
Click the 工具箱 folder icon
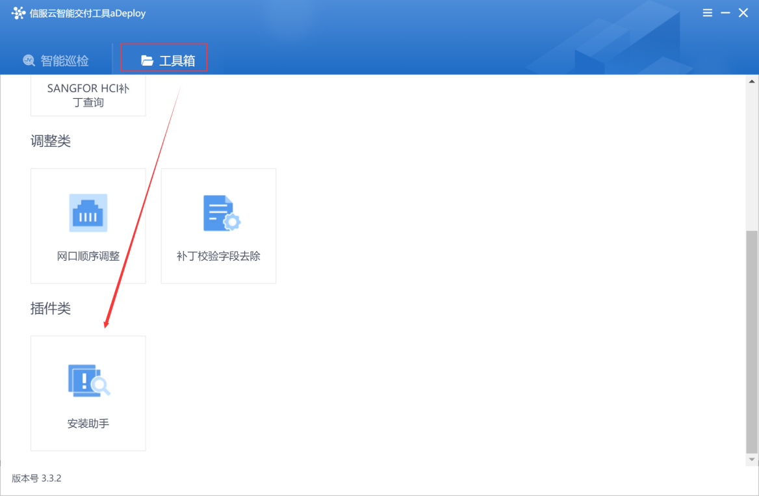(147, 60)
